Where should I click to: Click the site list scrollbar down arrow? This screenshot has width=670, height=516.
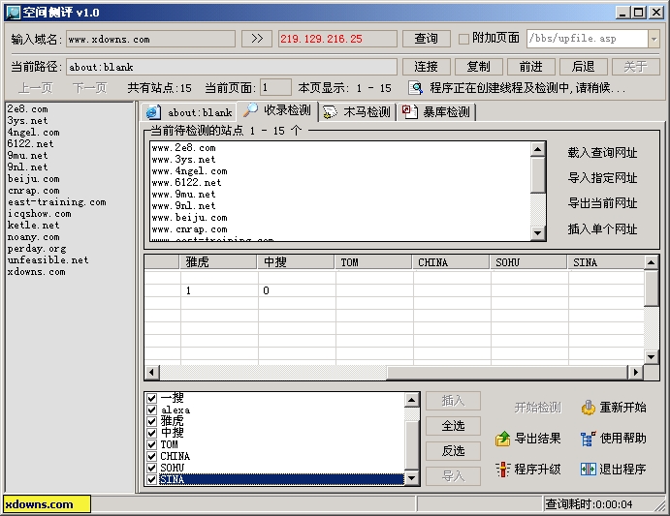pyautogui.click(x=537, y=233)
